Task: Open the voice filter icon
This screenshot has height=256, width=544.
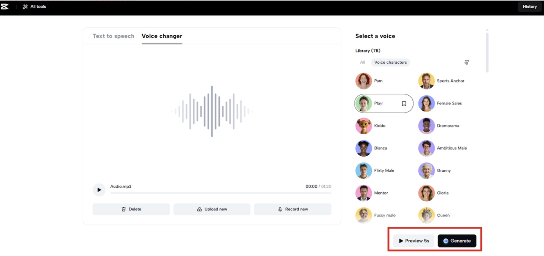Action: click(x=467, y=62)
